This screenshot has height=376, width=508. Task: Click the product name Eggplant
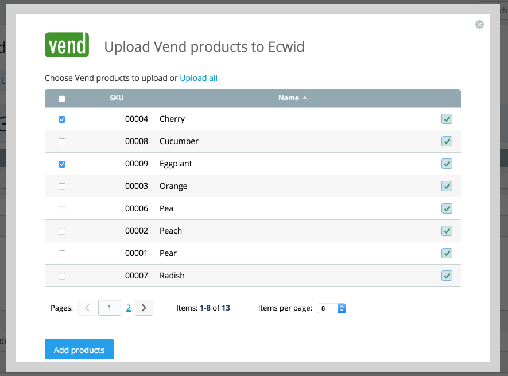click(x=176, y=164)
